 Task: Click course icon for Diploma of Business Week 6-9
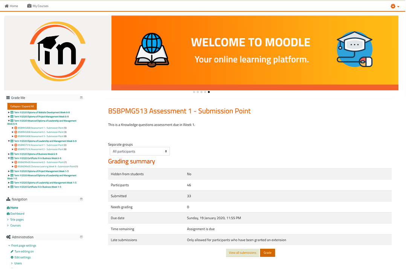(x=12, y=154)
